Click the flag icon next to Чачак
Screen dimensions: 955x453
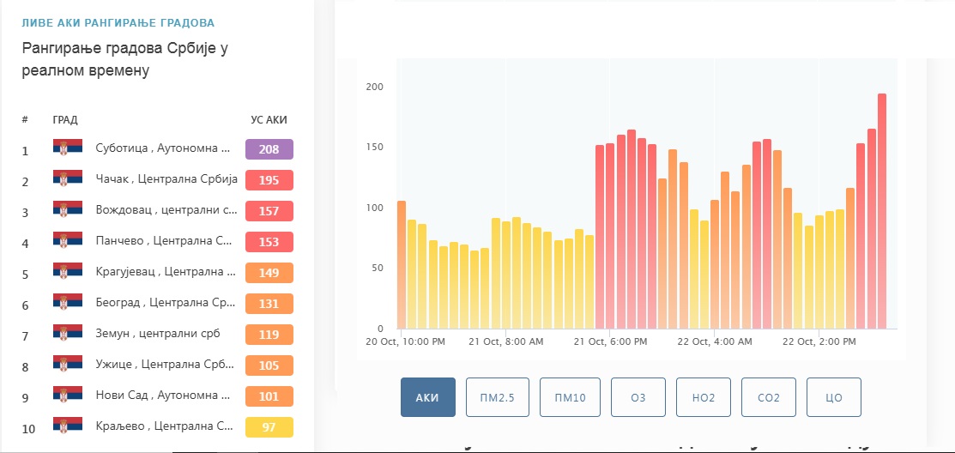click(68, 178)
